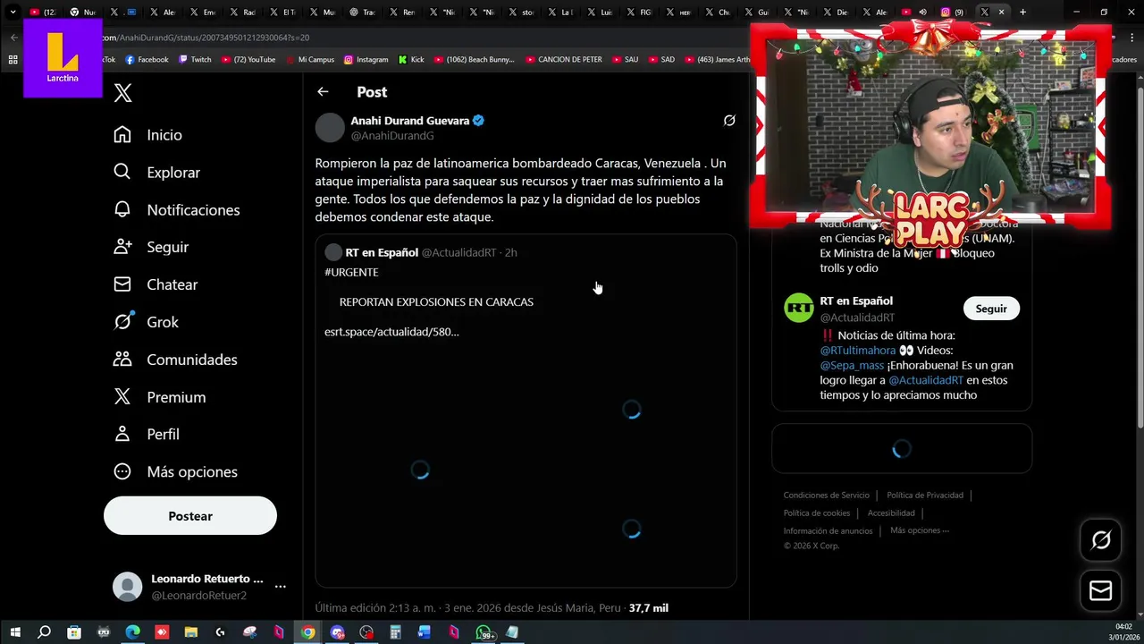Open (463) James Arthur bookmark

point(718,60)
